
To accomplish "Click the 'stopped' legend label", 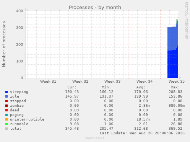I will pos(18,101).
